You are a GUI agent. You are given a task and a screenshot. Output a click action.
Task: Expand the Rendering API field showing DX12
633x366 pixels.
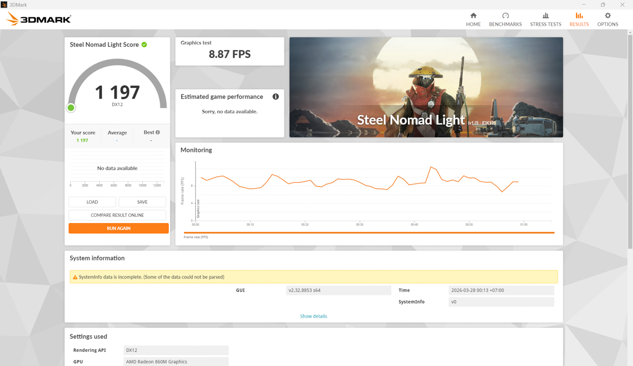pyautogui.click(x=176, y=350)
